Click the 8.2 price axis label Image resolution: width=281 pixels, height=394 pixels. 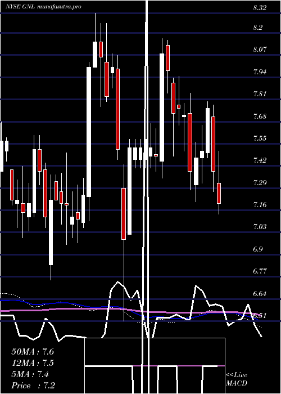coord(258,28)
